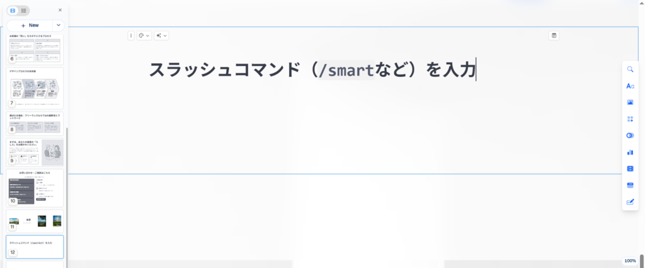Open the card's three-dot options menu
Image resolution: width=645 pixels, height=268 pixels.
click(131, 36)
